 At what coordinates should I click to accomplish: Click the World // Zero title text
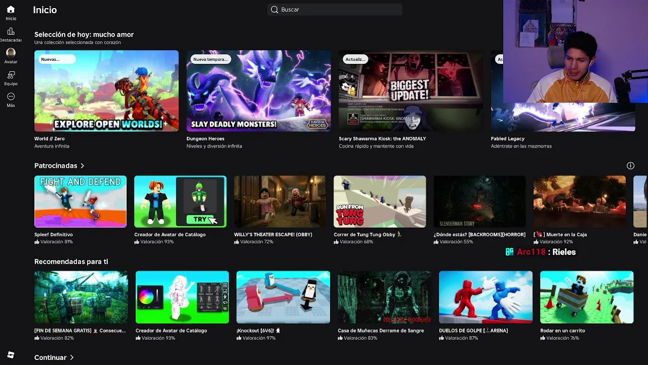point(50,138)
